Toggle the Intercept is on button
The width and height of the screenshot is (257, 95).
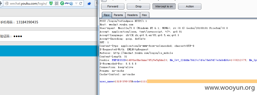click(164, 6)
